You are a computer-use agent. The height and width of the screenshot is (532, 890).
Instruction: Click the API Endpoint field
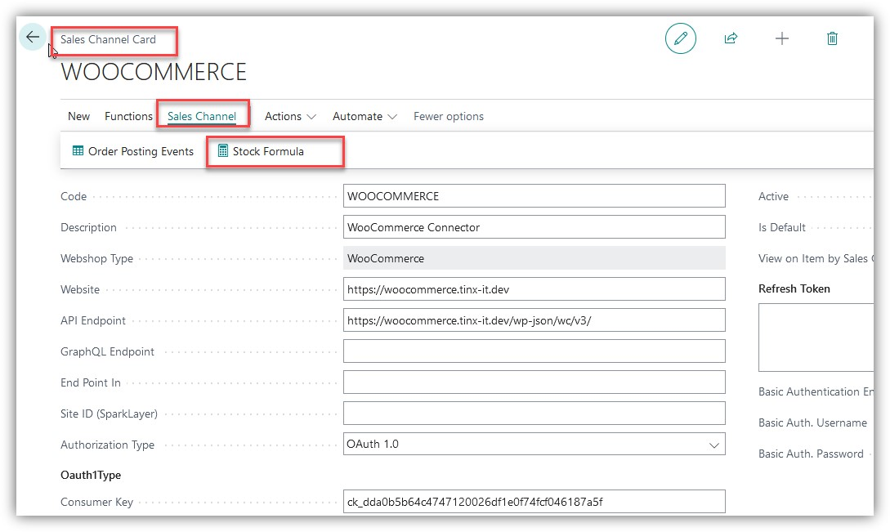[534, 320]
